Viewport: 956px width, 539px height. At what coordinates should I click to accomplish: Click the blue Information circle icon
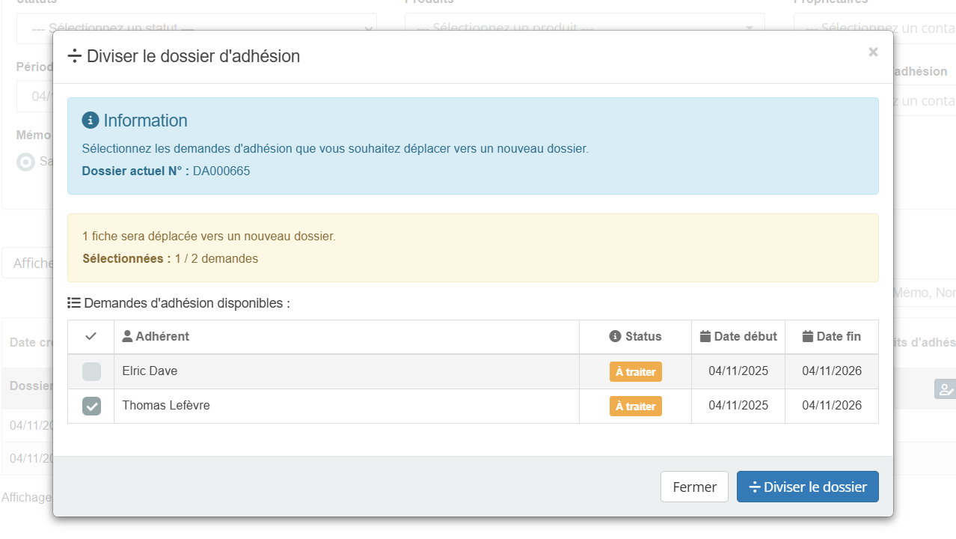[x=91, y=121]
